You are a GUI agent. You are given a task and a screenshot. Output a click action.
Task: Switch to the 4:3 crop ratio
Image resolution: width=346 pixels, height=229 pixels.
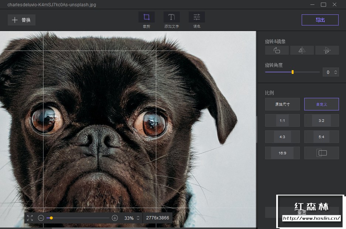pos(282,137)
